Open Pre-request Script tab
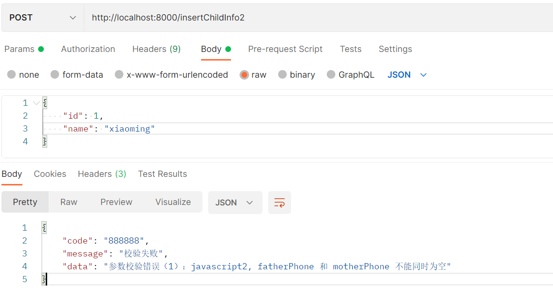Viewport: 553px width, 296px height. click(285, 49)
